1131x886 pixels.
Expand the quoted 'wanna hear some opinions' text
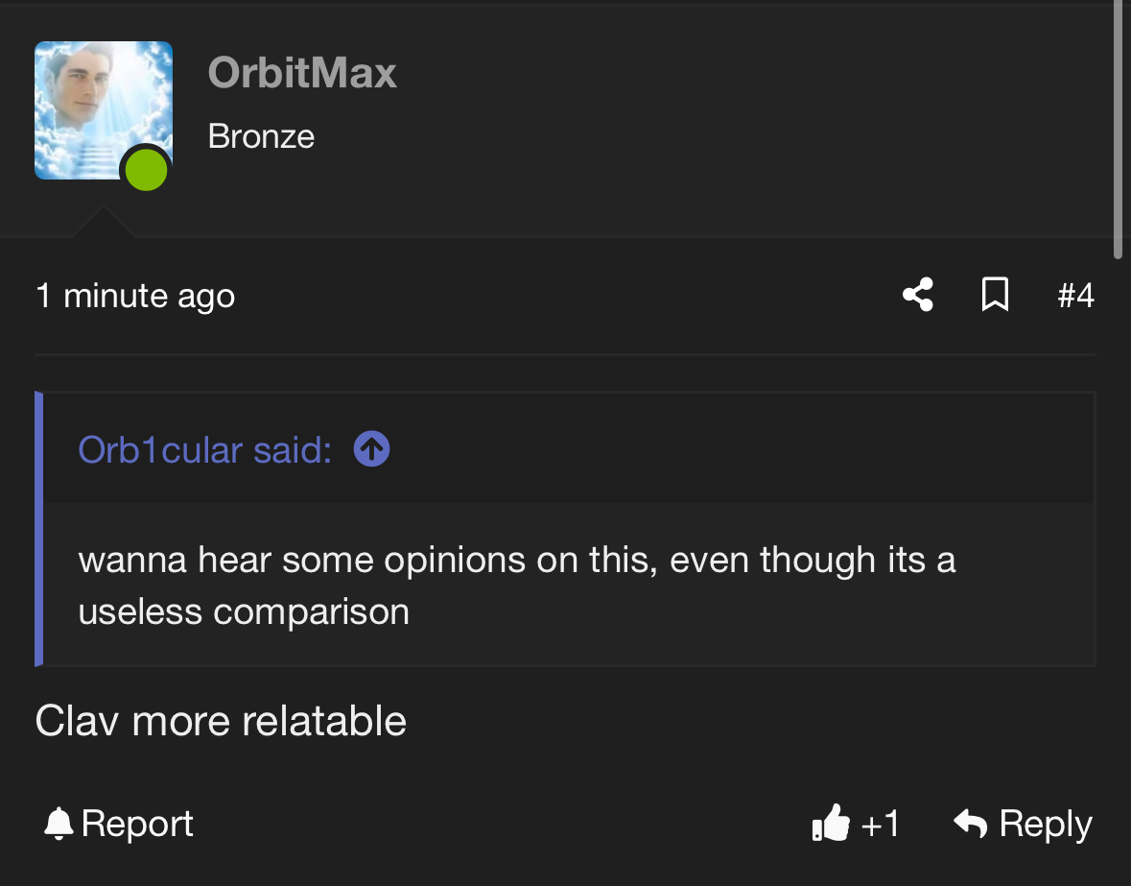516,586
